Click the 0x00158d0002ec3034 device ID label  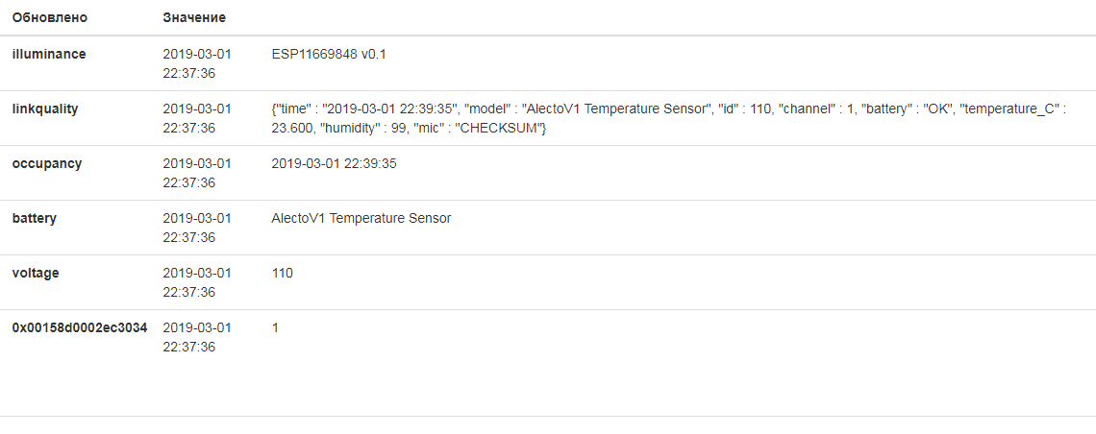80,327
